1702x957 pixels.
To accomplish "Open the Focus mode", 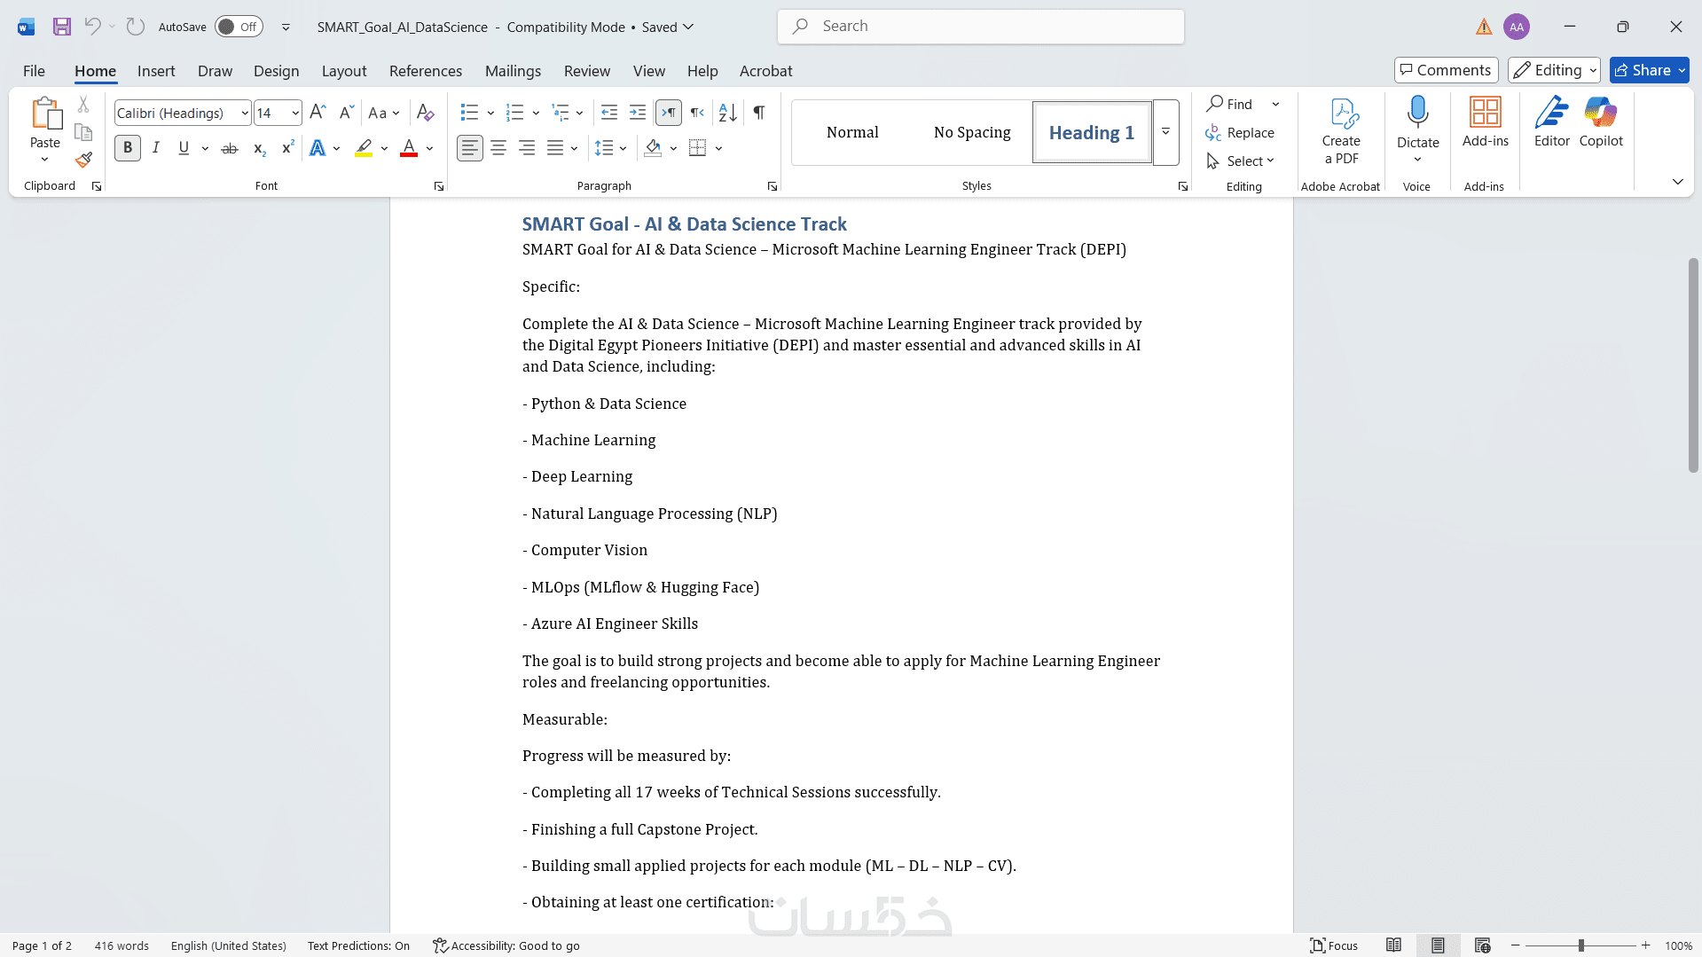I will 1334,945.
